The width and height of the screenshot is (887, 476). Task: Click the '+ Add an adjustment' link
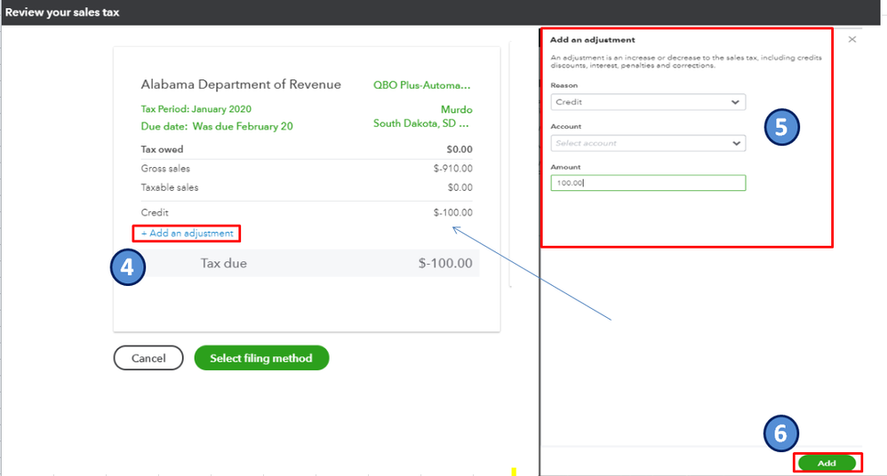(x=188, y=234)
